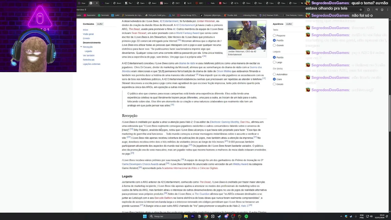Image resolution: width=391 pixels, height=220 pixels.
Task: Open the Games Recap 2025 bookmark
Action: click(x=187, y=15)
